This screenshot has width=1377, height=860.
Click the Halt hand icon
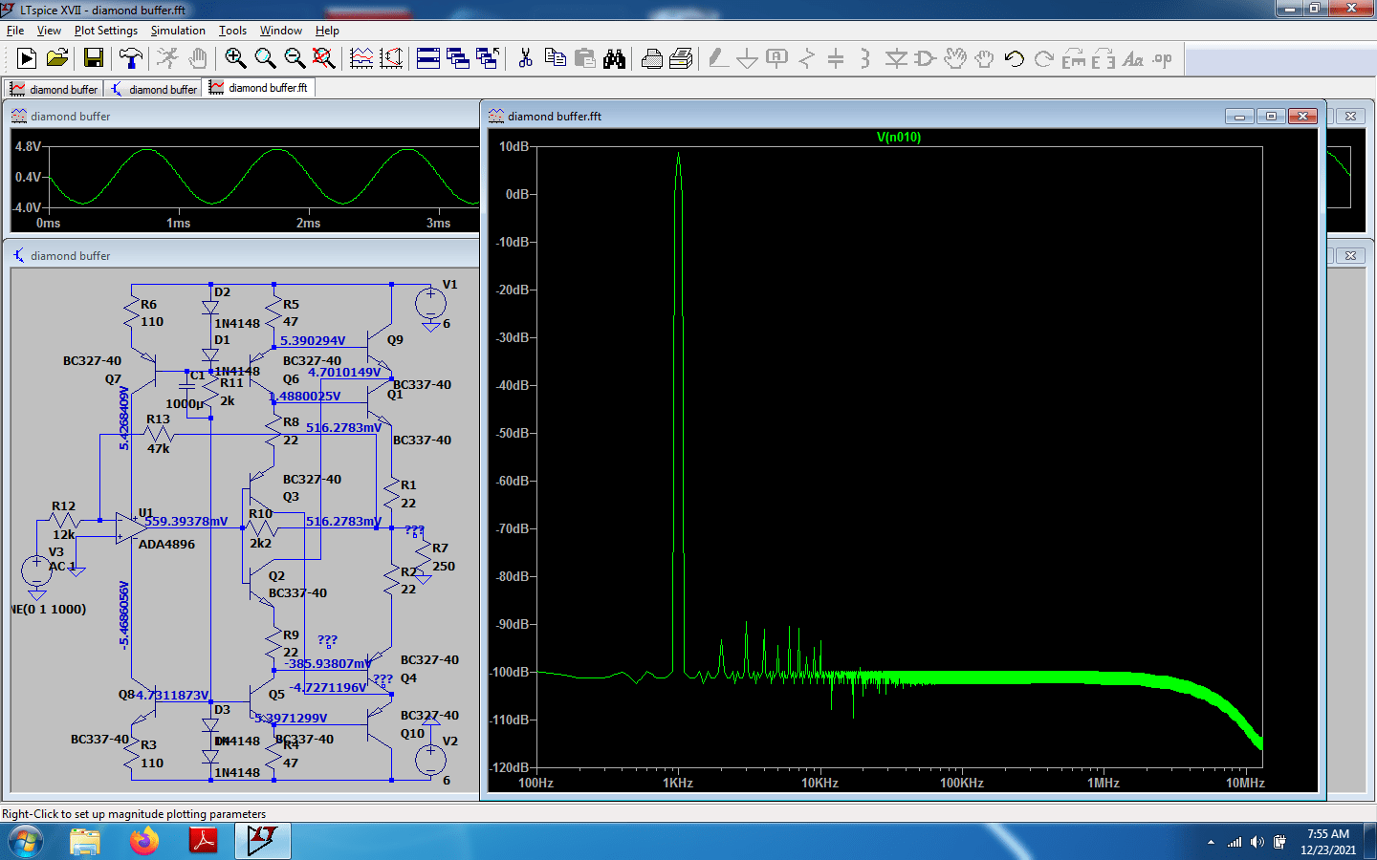pos(197,58)
